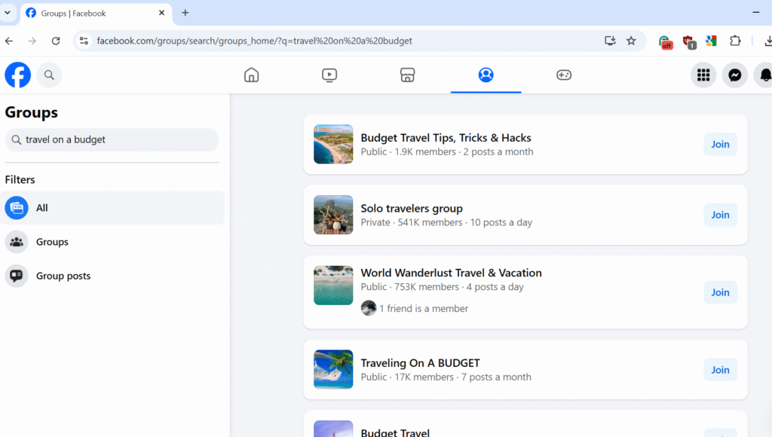Click the 'travel on a budget' search field

point(112,139)
